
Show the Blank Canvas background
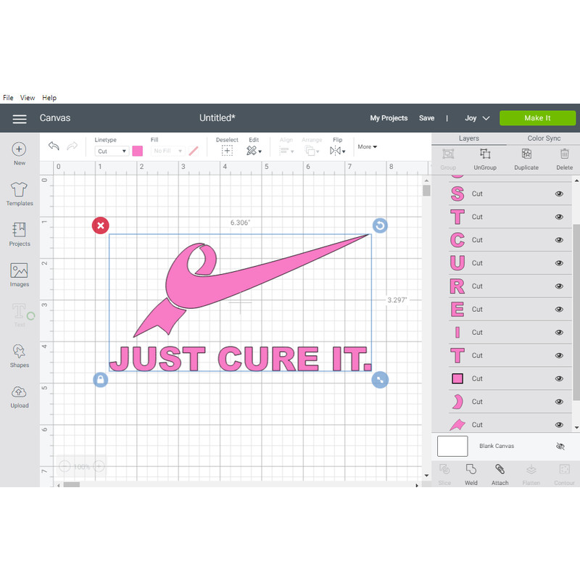[560, 446]
